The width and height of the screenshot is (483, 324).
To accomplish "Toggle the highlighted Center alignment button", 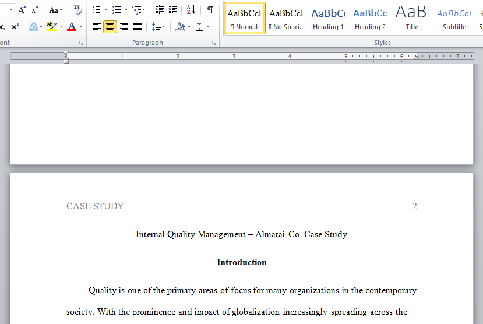I will pos(110,27).
